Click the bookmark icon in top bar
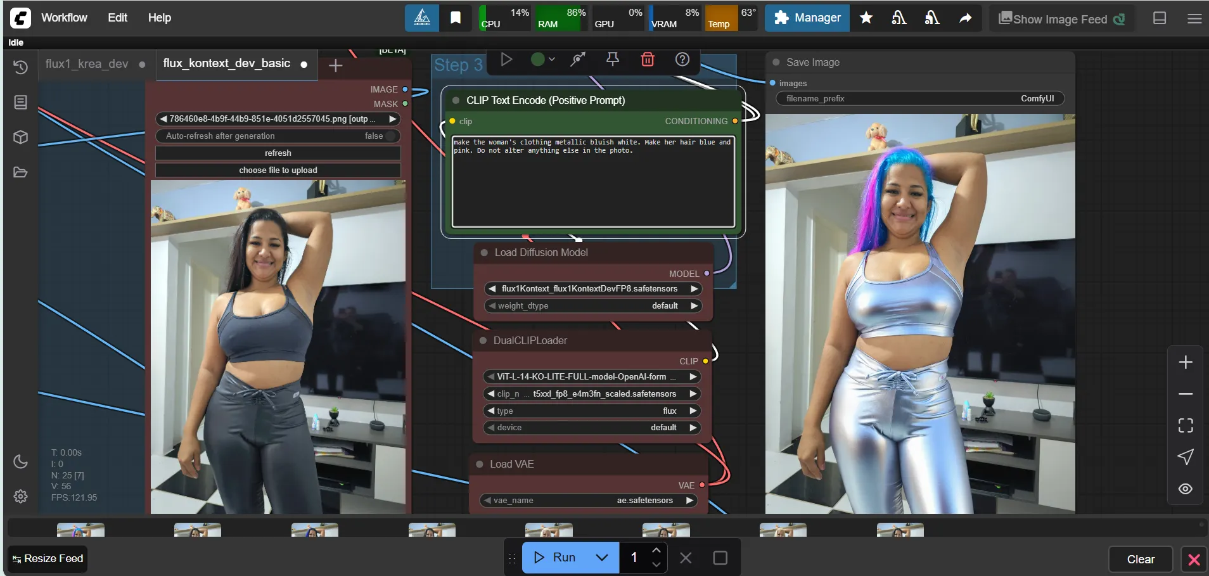Viewport: 1209px width, 576px height. (455, 18)
